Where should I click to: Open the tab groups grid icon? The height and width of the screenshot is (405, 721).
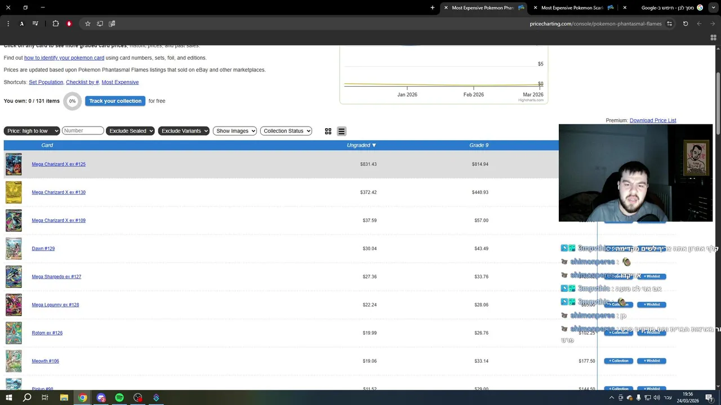(713, 38)
